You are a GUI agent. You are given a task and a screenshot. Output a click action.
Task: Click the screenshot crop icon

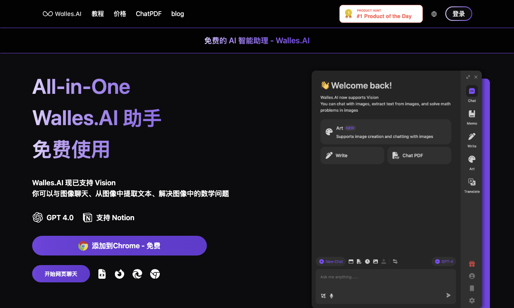coord(323,296)
